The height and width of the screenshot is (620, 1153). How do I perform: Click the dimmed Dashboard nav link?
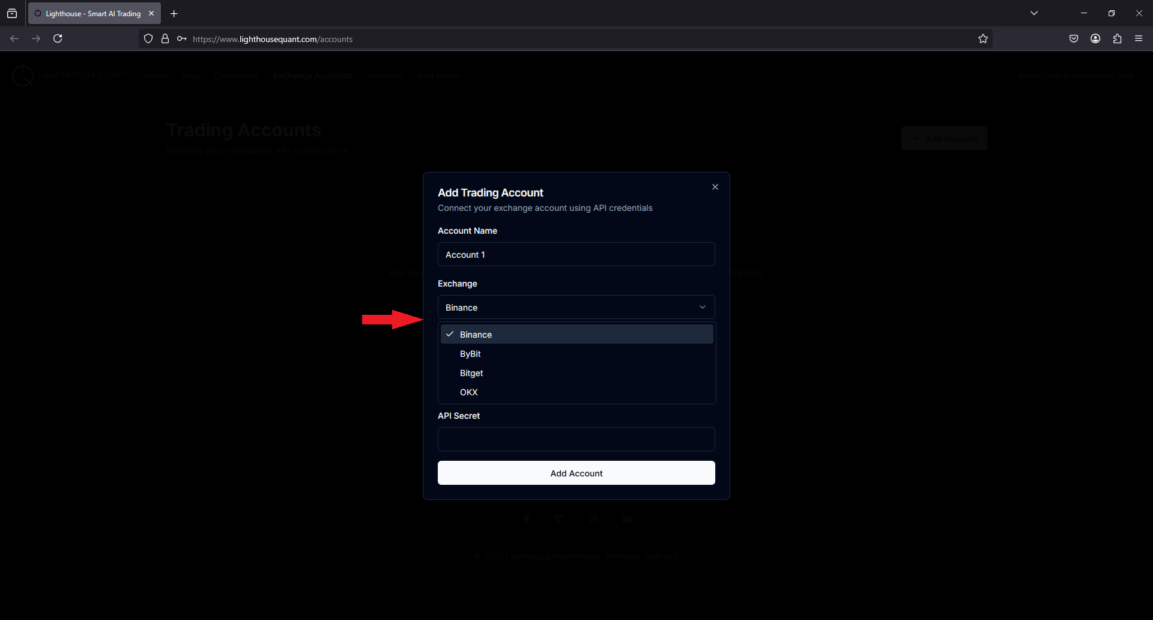[x=237, y=76]
